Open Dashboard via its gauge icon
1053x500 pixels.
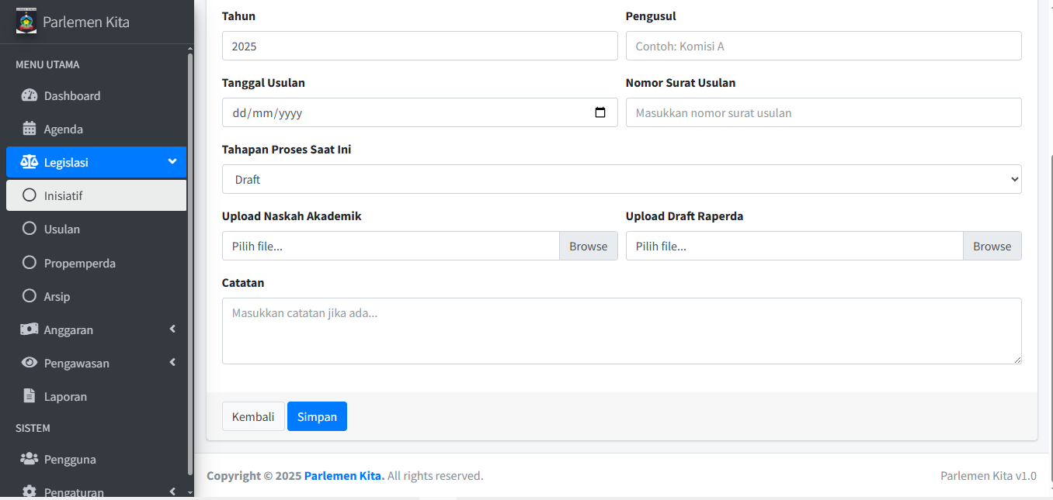(30, 96)
